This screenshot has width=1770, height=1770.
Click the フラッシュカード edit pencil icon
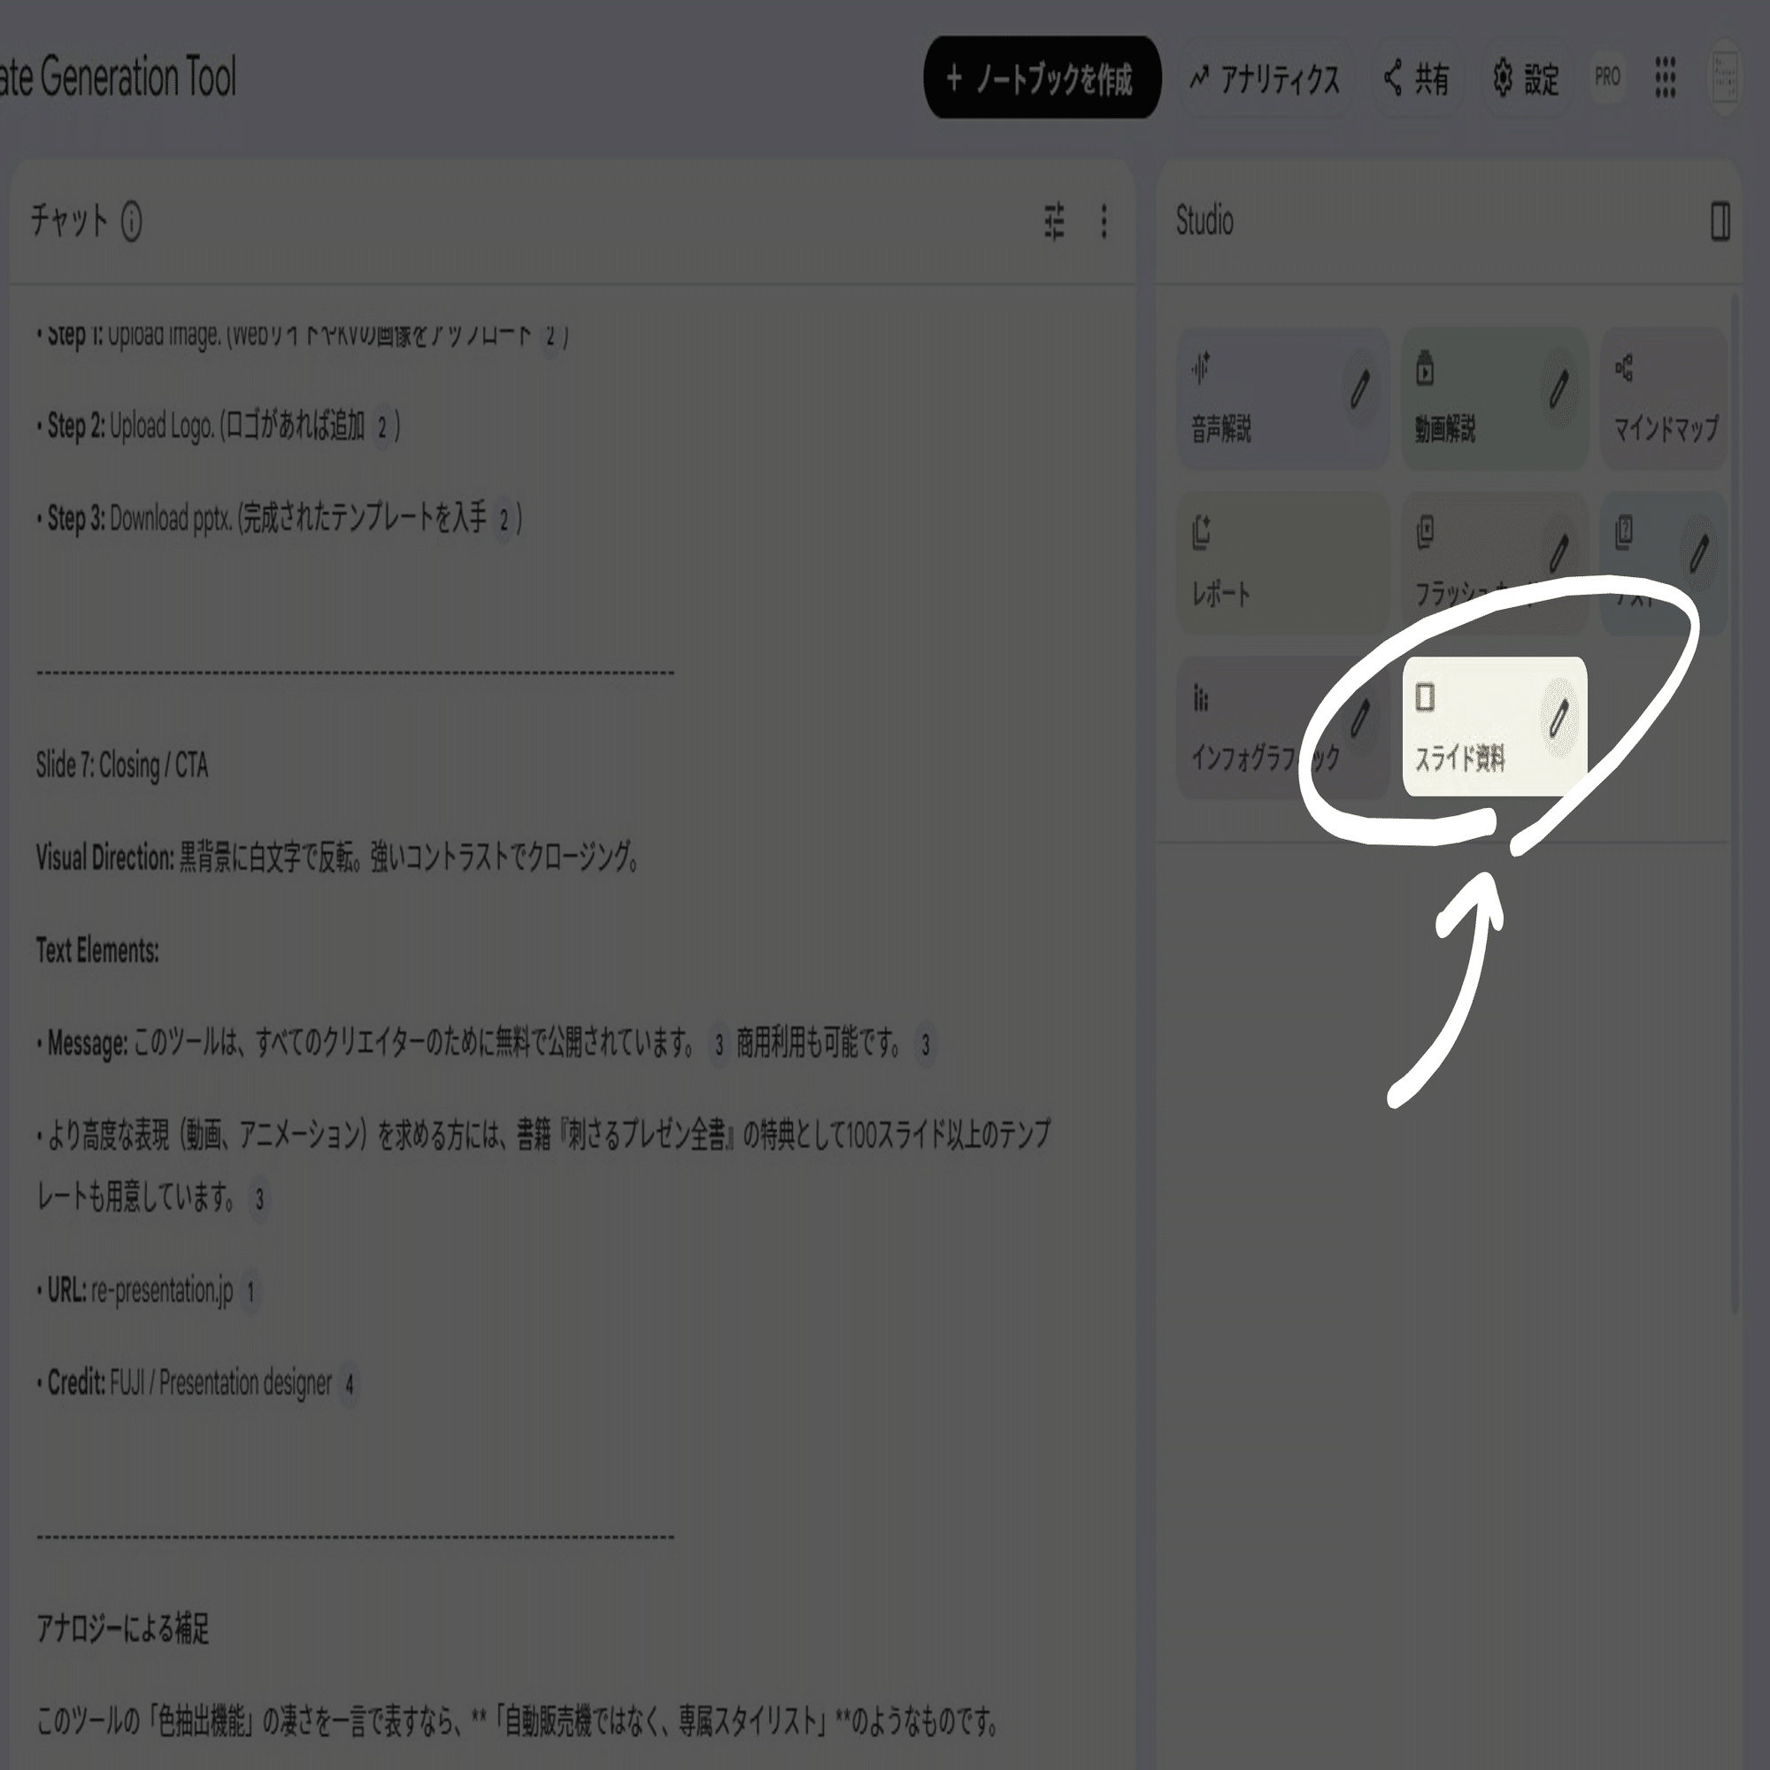pyautogui.click(x=1558, y=552)
